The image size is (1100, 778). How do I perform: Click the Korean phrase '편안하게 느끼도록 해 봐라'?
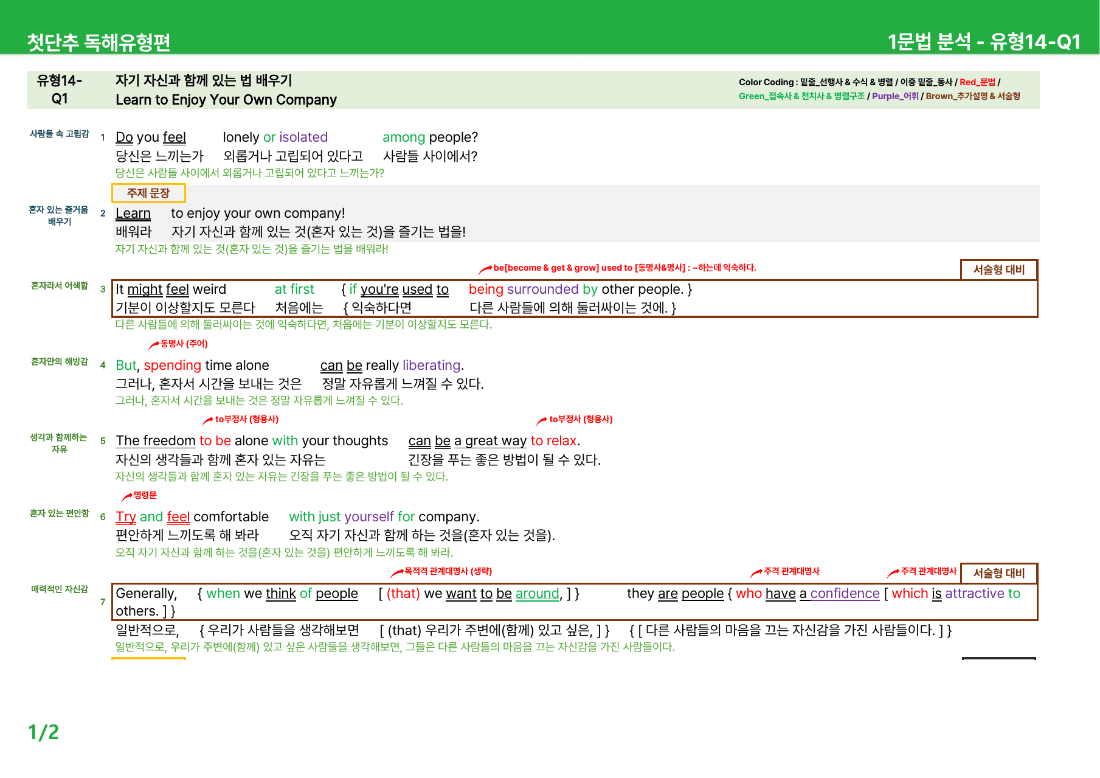coord(187,535)
